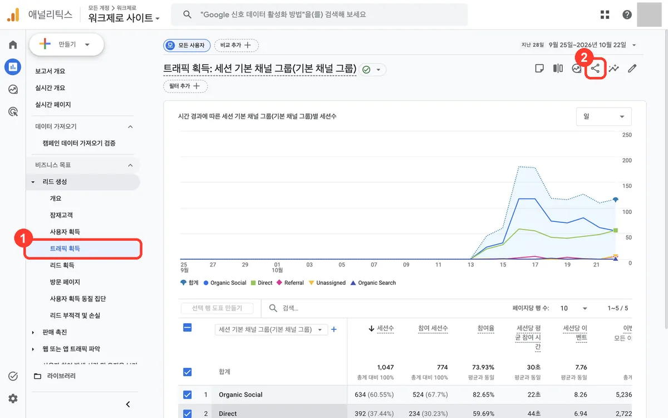Open 실시간 페이지 in sidebar
Image resolution: width=668 pixels, height=418 pixels.
click(53, 105)
